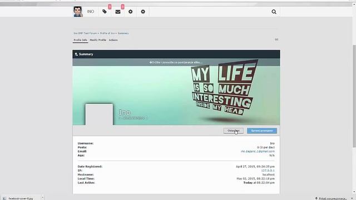Open the envelope messages icon
This screenshot has height=200, width=356.
click(x=117, y=12)
